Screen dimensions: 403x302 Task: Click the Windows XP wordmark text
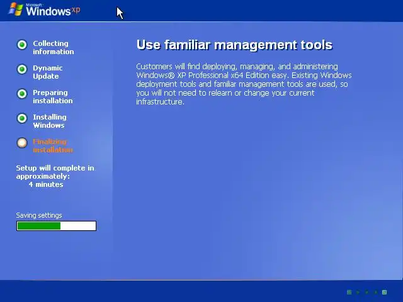pos(53,11)
